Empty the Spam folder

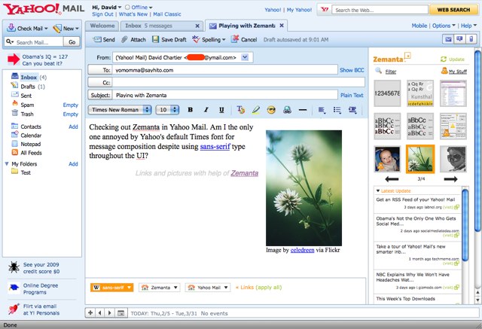click(70, 105)
